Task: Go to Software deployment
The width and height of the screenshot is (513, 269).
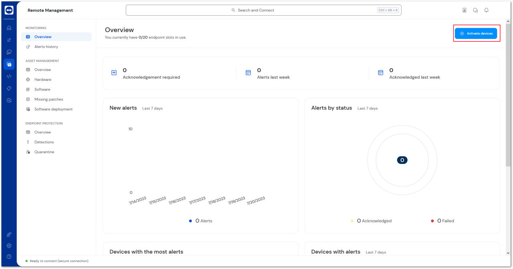Action: tap(53, 109)
